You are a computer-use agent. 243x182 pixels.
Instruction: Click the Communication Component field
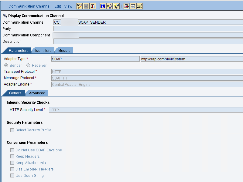[148, 35]
